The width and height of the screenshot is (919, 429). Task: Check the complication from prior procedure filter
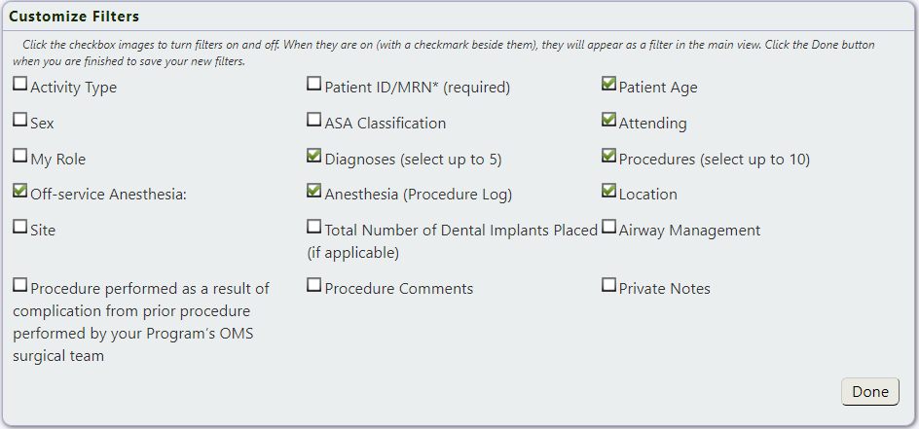coord(19,284)
